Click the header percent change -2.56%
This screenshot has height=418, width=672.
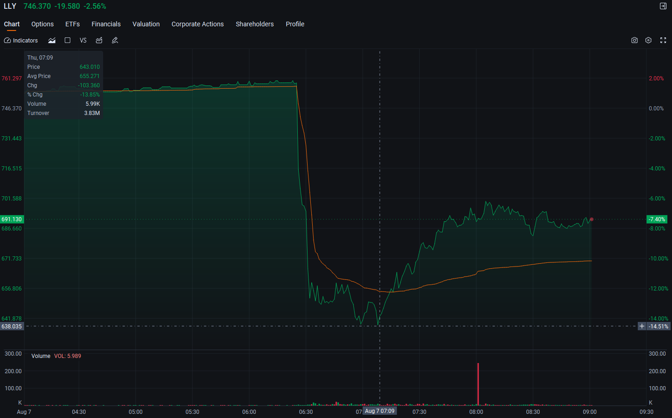(95, 6)
